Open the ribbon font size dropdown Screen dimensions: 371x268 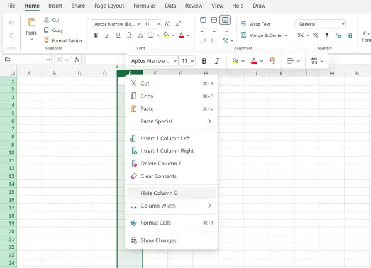158,24
